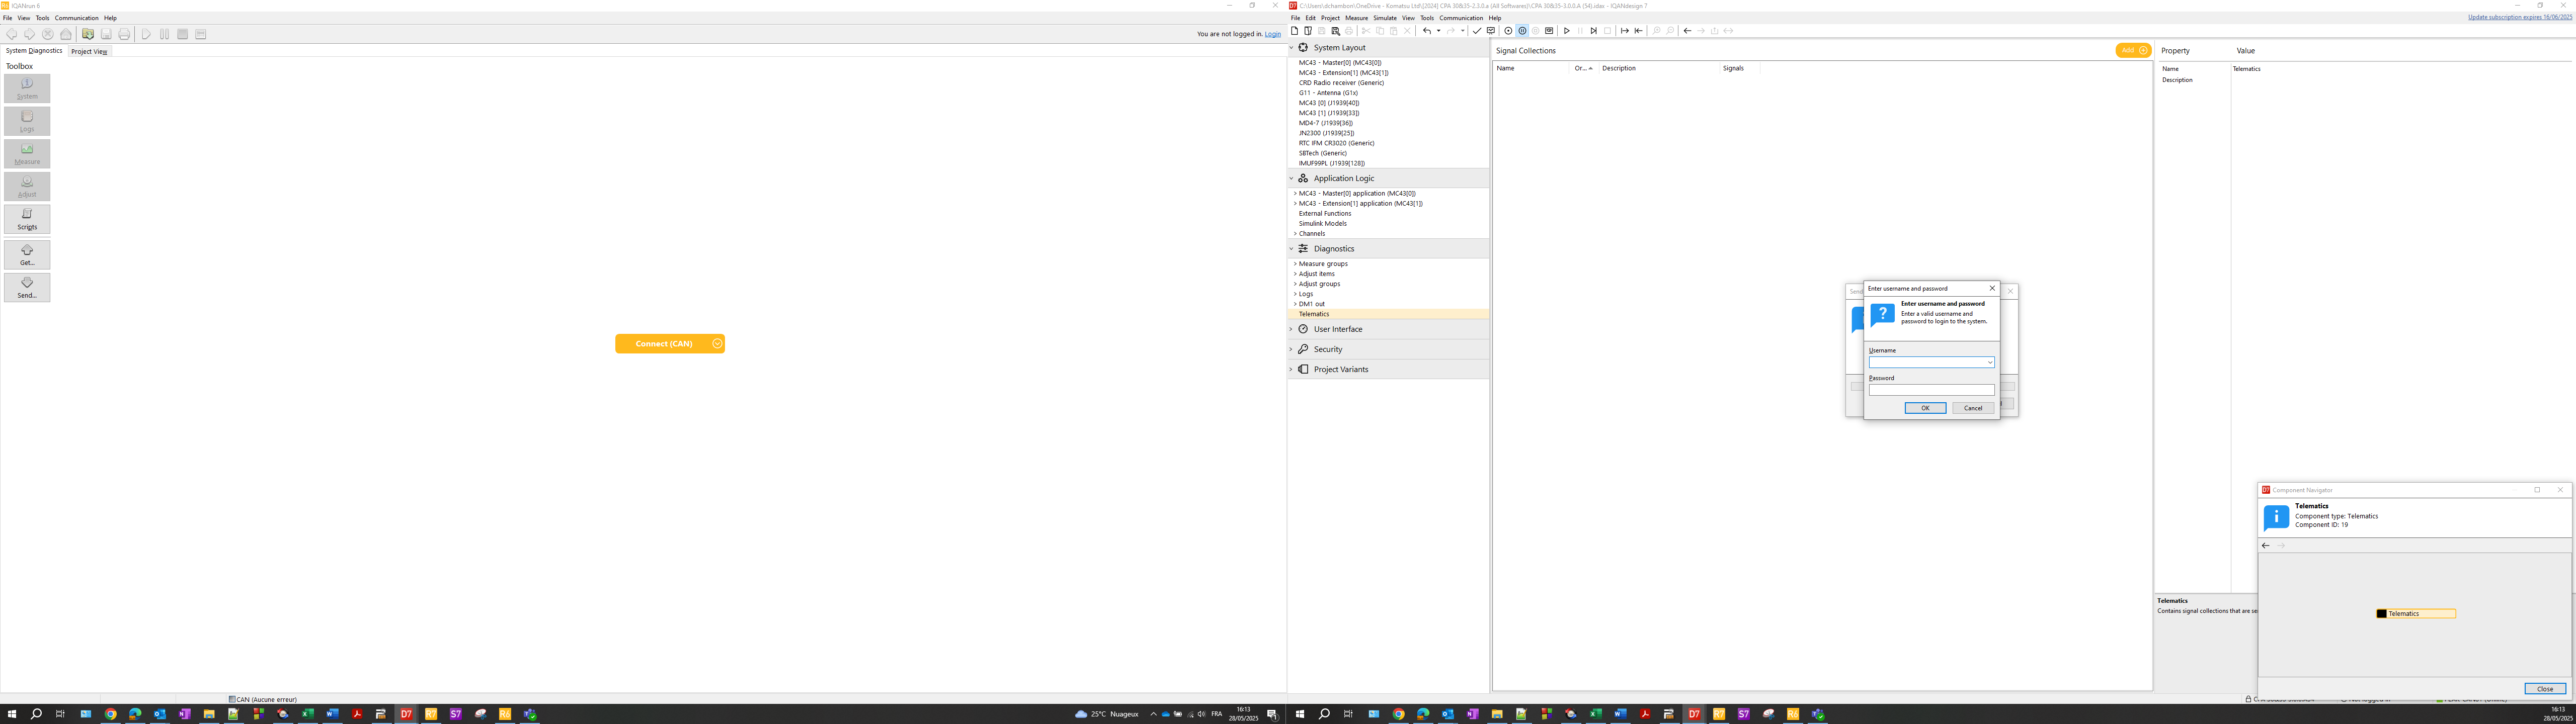Click the Or... column header to sort

click(x=1583, y=68)
